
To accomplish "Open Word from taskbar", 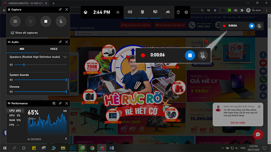I will [x=112, y=148].
